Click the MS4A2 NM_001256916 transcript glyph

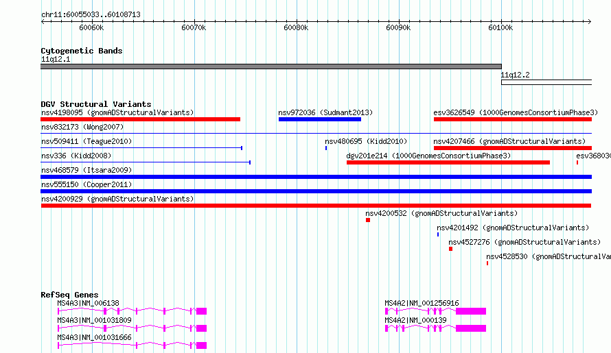coord(435,311)
